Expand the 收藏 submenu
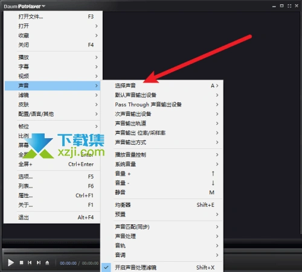Screen dimensions: 302x272 tap(53, 36)
